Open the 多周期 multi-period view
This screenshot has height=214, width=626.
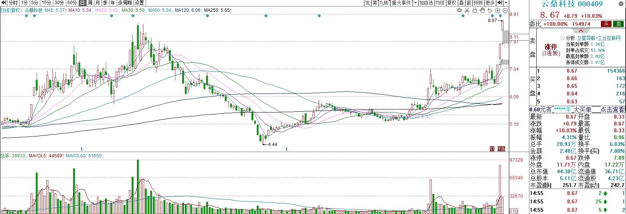125,3
